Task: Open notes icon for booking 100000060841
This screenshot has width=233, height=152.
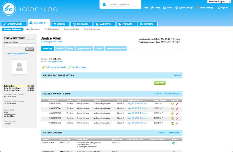Action: 172,109
